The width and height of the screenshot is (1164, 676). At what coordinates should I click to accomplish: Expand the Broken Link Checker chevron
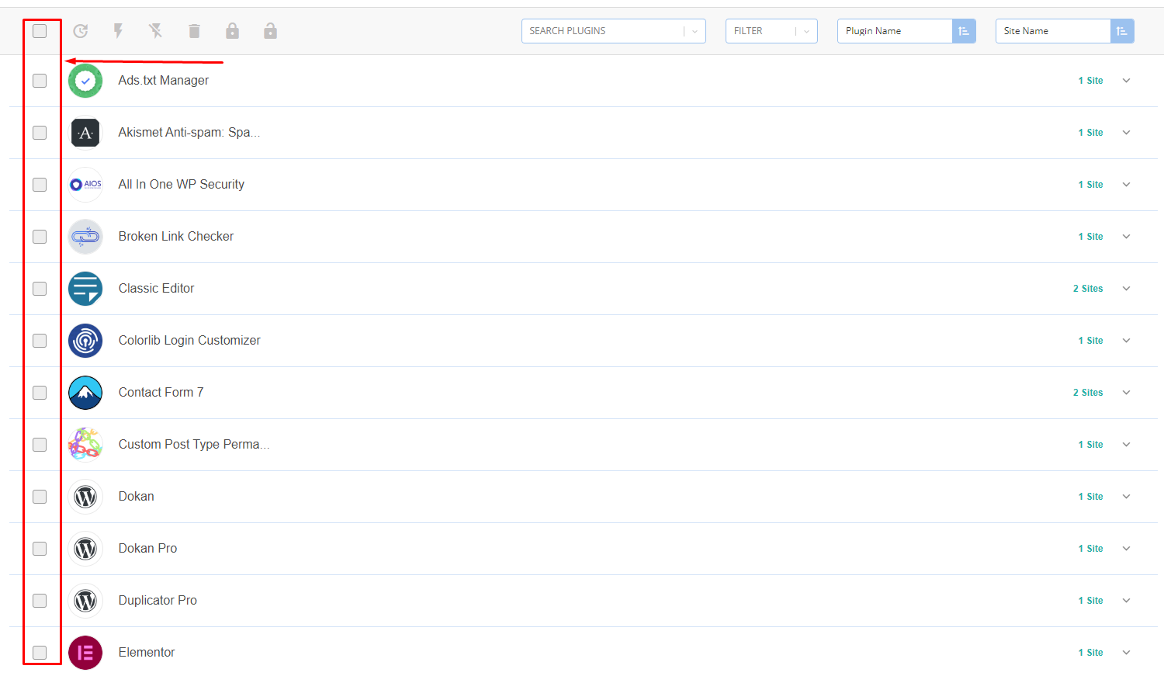pos(1126,237)
